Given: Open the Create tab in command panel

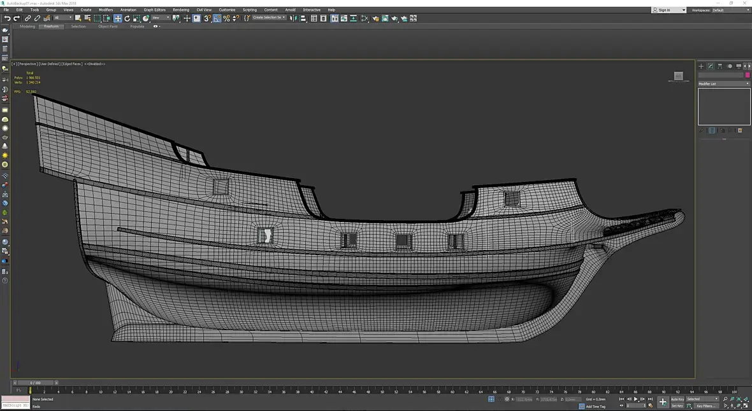Looking at the screenshot, I should pos(701,66).
